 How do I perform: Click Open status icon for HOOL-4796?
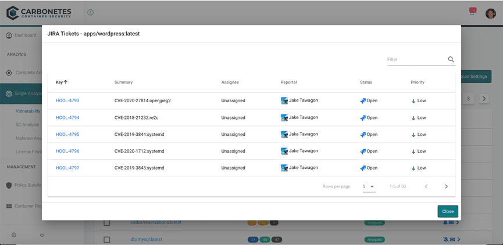[x=363, y=151]
